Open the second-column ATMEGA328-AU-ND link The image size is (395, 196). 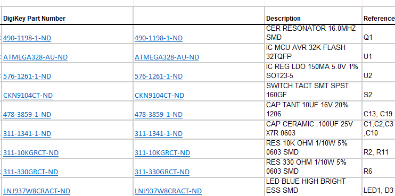pyautogui.click(x=167, y=57)
